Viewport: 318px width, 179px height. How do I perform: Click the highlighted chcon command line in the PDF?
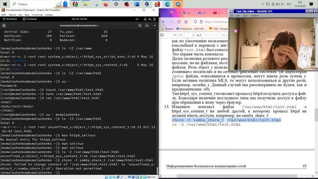tap(227, 120)
